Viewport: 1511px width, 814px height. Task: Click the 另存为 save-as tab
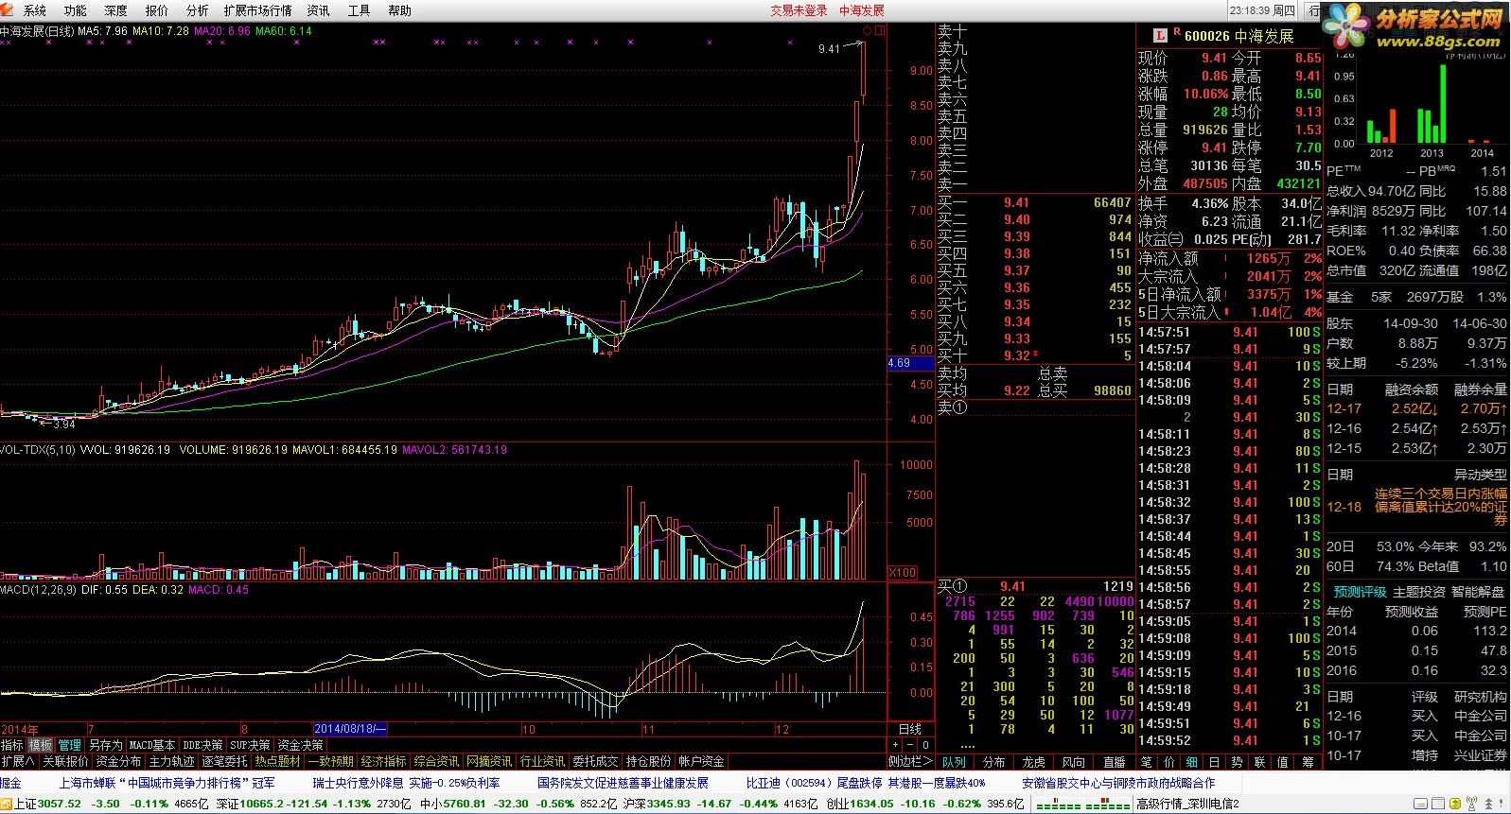(x=105, y=745)
